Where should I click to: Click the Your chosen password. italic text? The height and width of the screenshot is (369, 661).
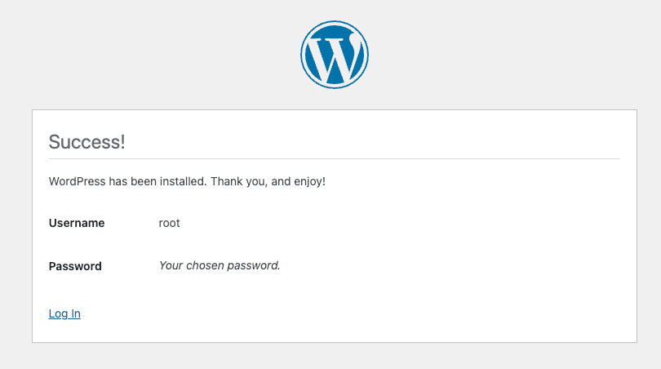[220, 265]
